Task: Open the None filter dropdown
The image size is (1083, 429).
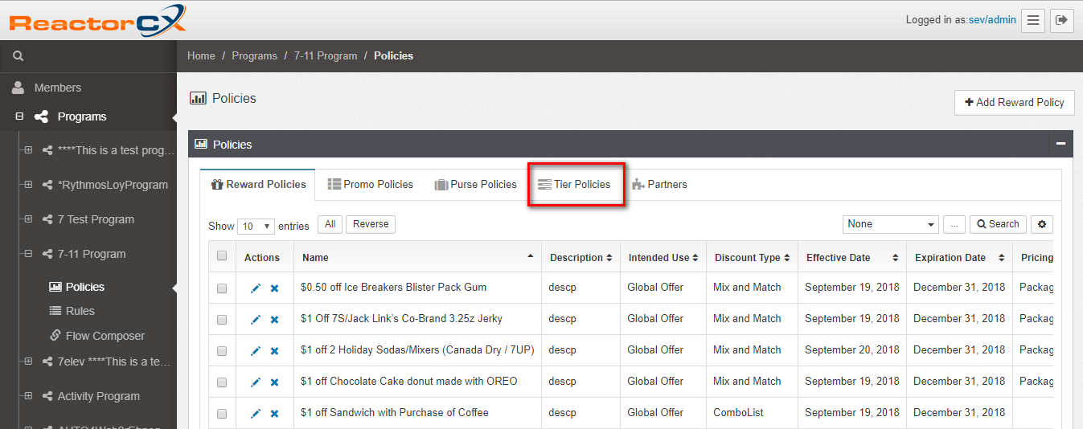Action: click(891, 224)
